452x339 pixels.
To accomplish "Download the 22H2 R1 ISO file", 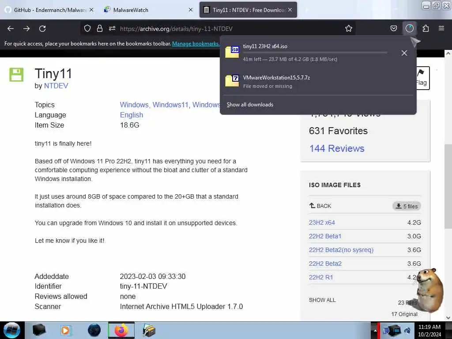I will pyautogui.click(x=321, y=277).
